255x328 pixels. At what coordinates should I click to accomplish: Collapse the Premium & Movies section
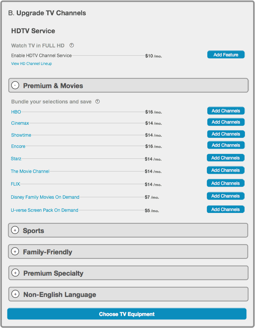15,85
